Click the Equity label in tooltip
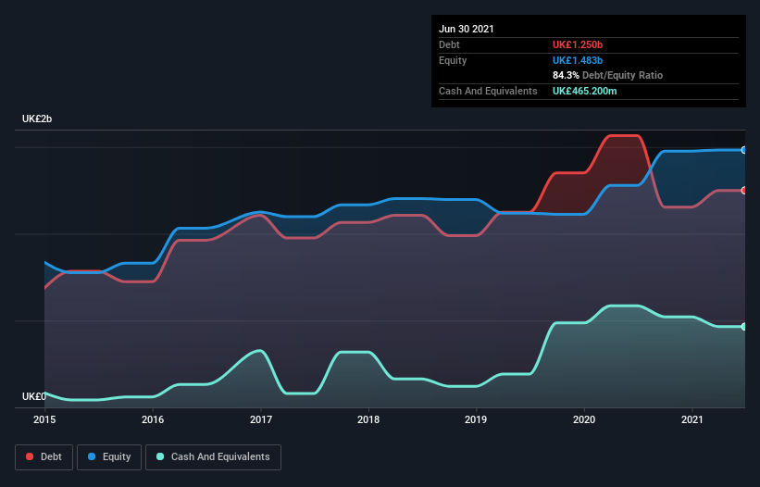 tap(453, 60)
